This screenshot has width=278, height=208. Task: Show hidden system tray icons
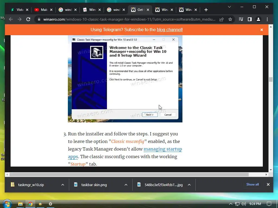pos(230,204)
